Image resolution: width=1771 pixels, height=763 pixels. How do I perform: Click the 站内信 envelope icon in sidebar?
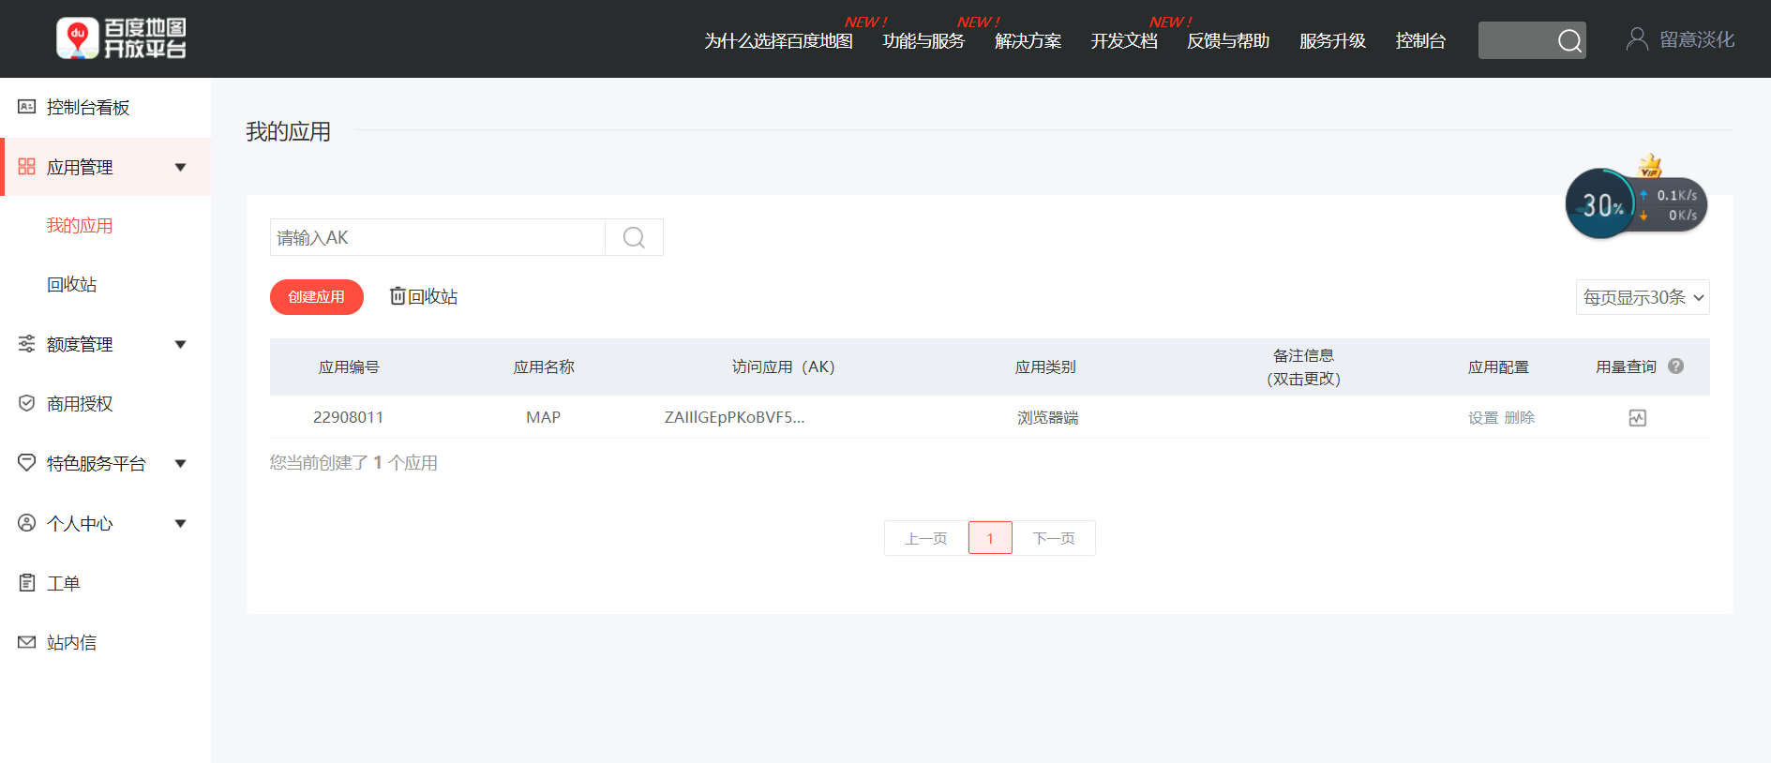26,642
